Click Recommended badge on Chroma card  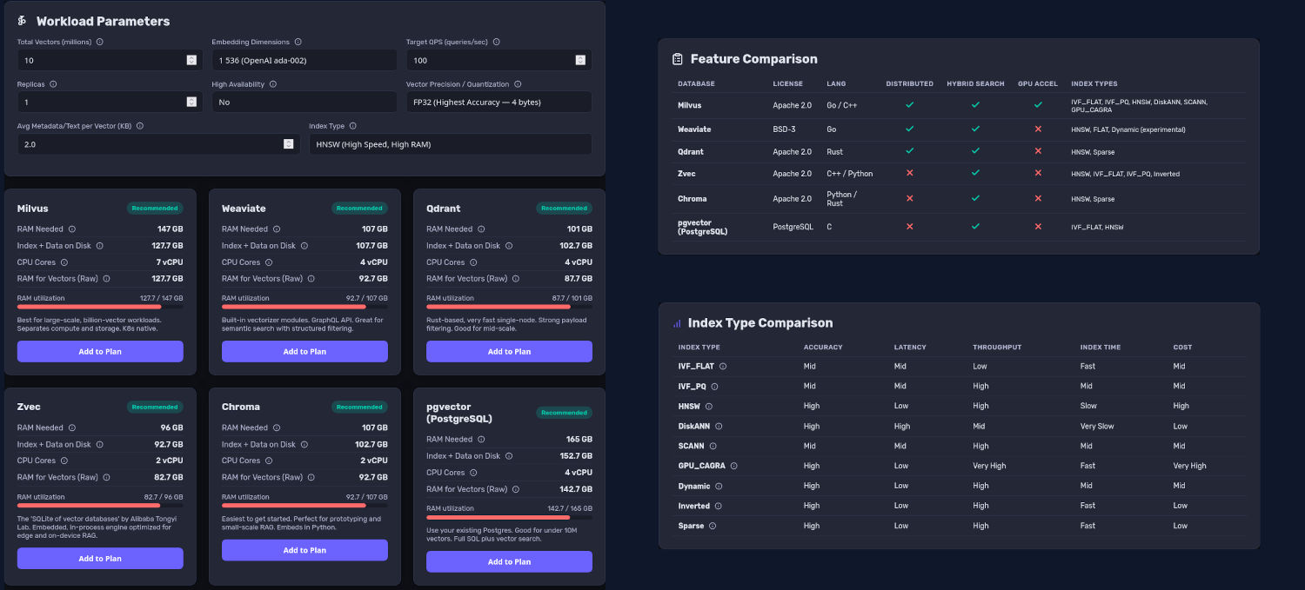point(359,407)
